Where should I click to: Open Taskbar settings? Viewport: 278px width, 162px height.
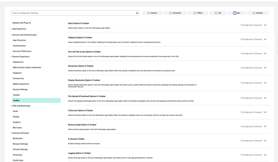pyautogui.click(x=16, y=95)
